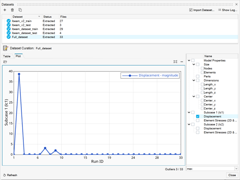Click the duplicate dataset copy icon

[20, 10]
